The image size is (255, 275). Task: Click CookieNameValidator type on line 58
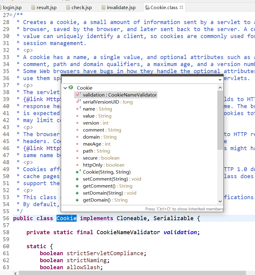[x=128, y=232]
